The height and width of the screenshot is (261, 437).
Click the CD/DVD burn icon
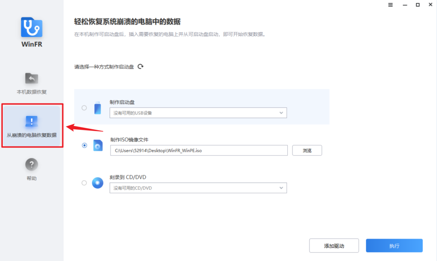tap(98, 183)
